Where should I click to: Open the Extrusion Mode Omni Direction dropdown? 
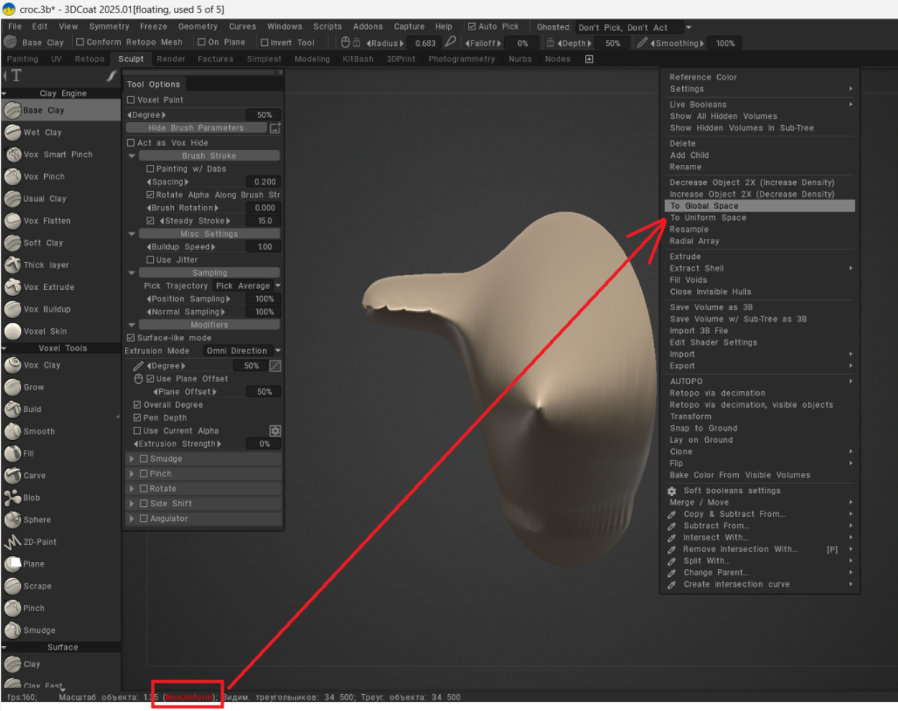[x=242, y=351]
